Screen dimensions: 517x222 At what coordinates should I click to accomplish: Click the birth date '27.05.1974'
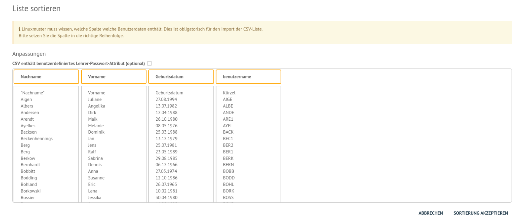[166, 171]
